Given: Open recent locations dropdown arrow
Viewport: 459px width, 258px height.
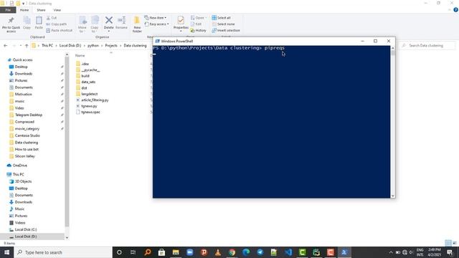Looking at the screenshot, I should [20, 46].
